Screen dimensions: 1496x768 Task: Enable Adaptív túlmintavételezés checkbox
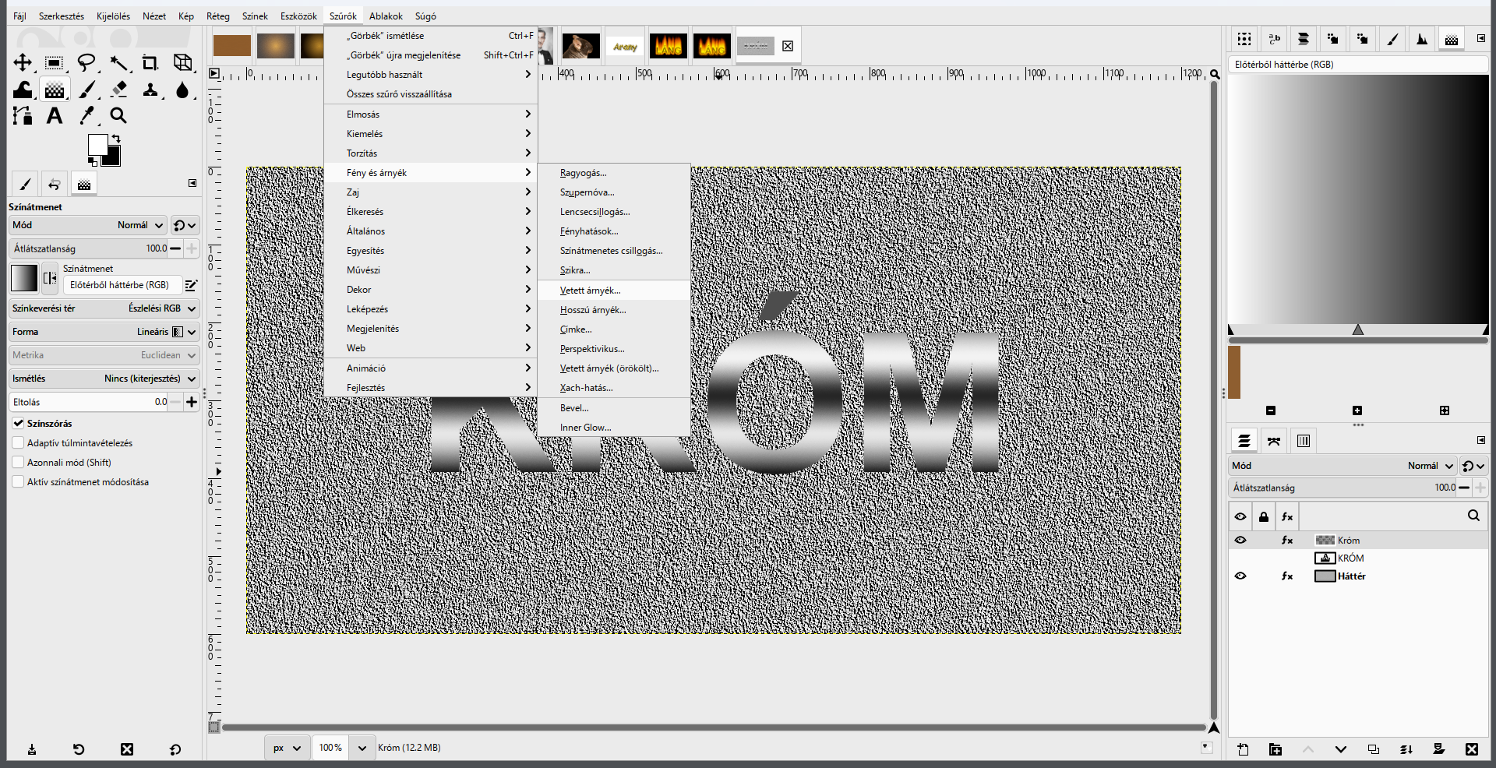(18, 442)
